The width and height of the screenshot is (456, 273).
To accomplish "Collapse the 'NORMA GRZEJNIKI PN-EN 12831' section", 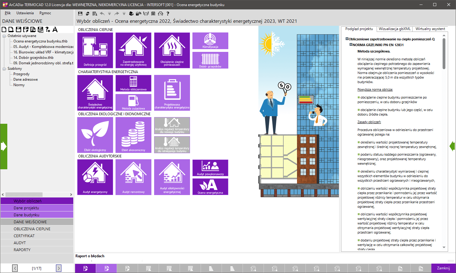I will 351,45.
